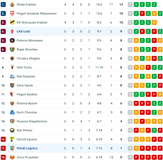The width and height of the screenshot is (163, 161).
Task: Click the Śląsk Wrocław club logo
Action: 12,49
